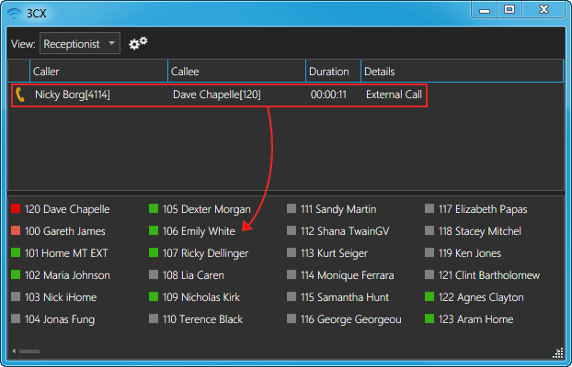
Task: Select extension 119 Ken Jones
Action: (463, 253)
